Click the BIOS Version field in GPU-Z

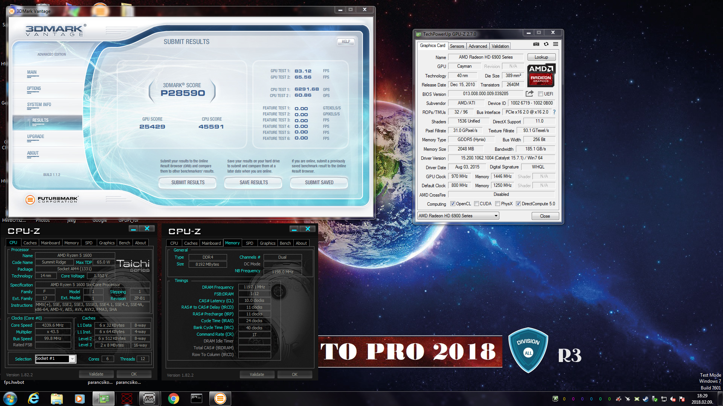[486, 94]
